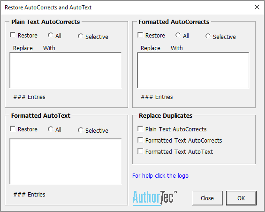Click inside the Formatted AutoText list box

point(66,161)
